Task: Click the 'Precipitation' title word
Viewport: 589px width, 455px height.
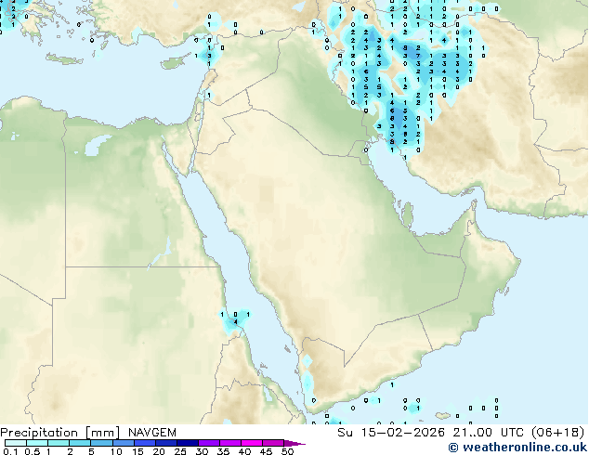Action: click(x=39, y=433)
